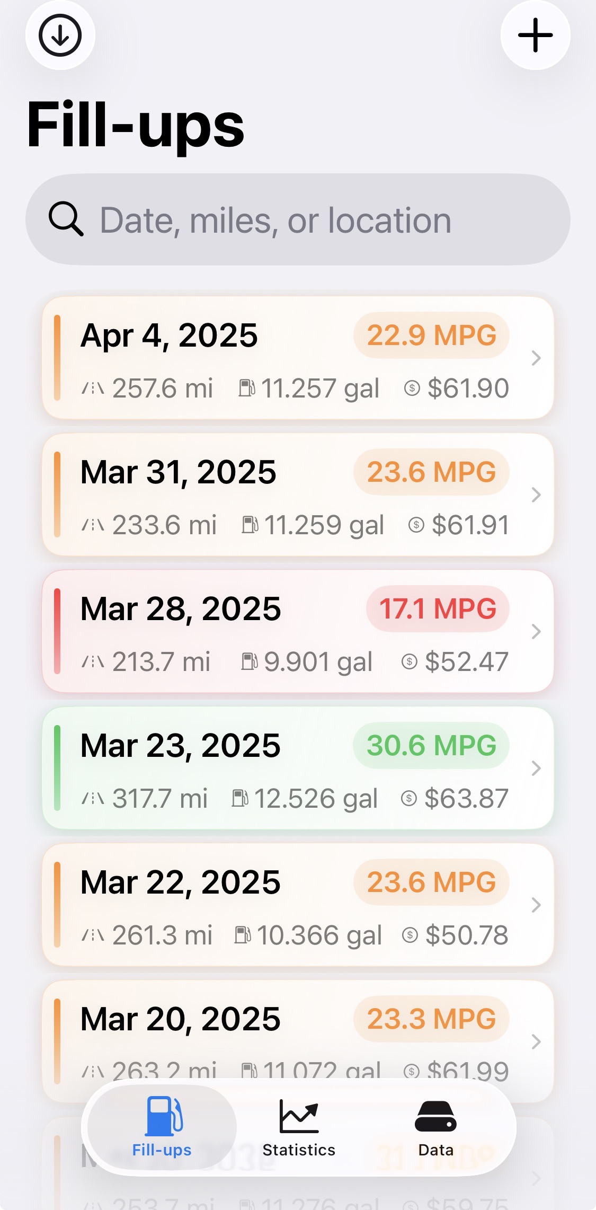Tap road icon beside 213.7 mi

pos(93,661)
